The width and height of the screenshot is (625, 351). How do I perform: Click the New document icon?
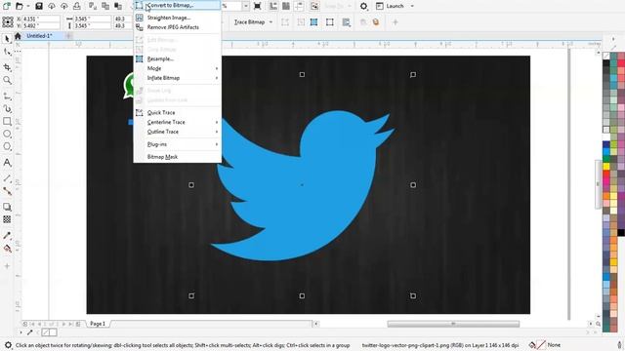[x=7, y=6]
